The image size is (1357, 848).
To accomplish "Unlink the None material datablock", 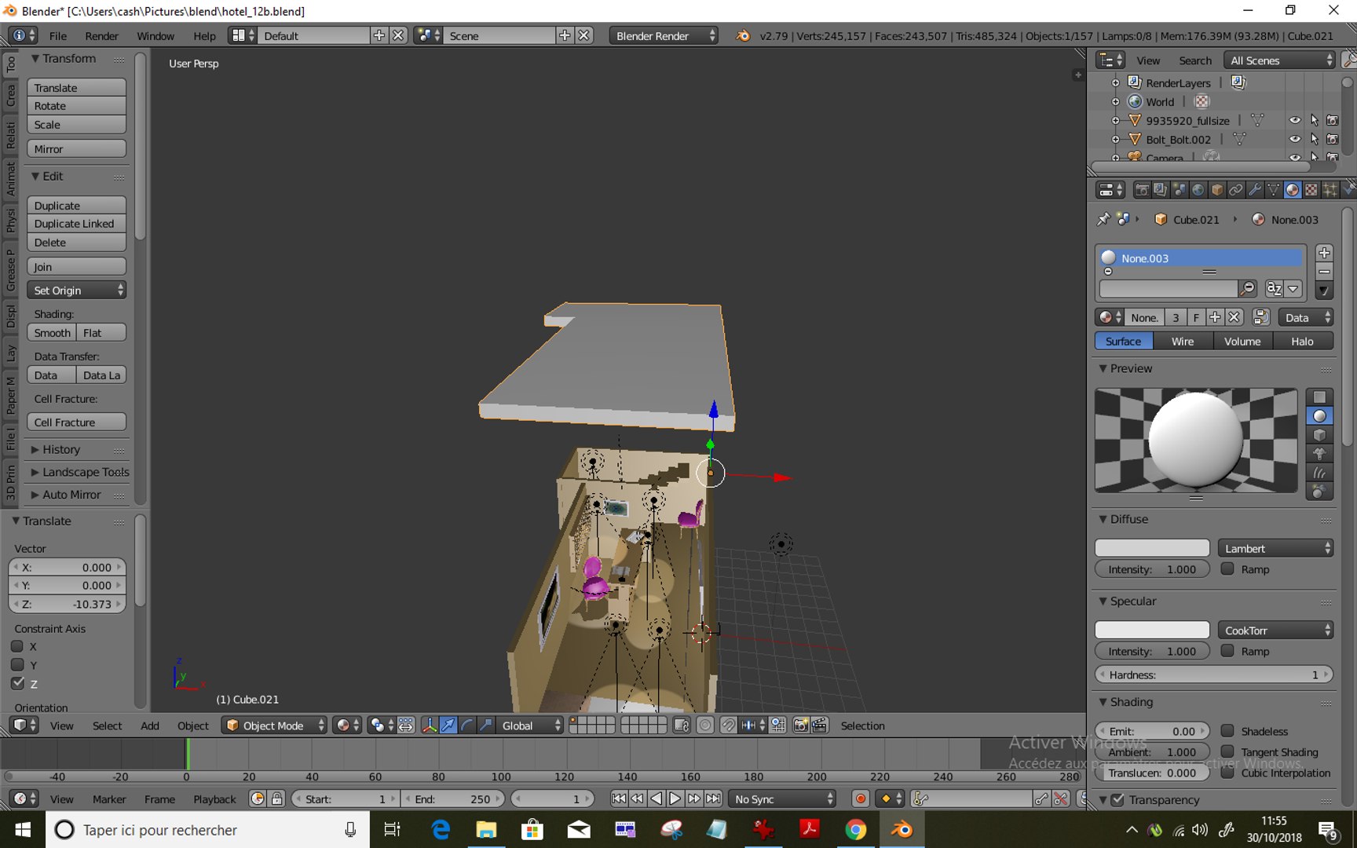I will tap(1234, 317).
